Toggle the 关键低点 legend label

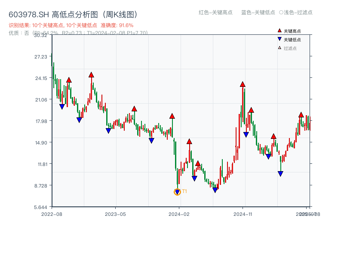(x=292, y=40)
